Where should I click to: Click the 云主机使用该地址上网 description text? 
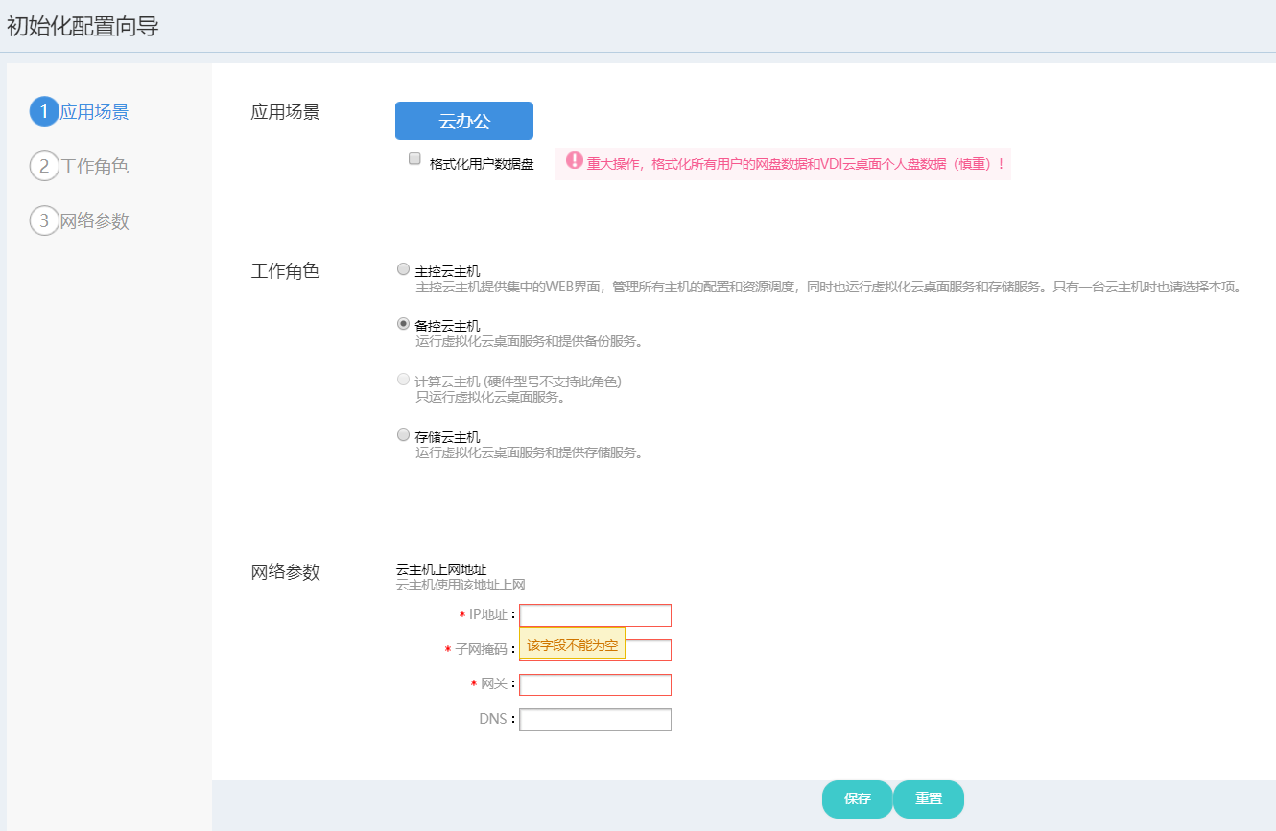coord(461,585)
